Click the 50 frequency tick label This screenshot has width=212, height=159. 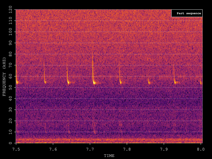click(11, 87)
